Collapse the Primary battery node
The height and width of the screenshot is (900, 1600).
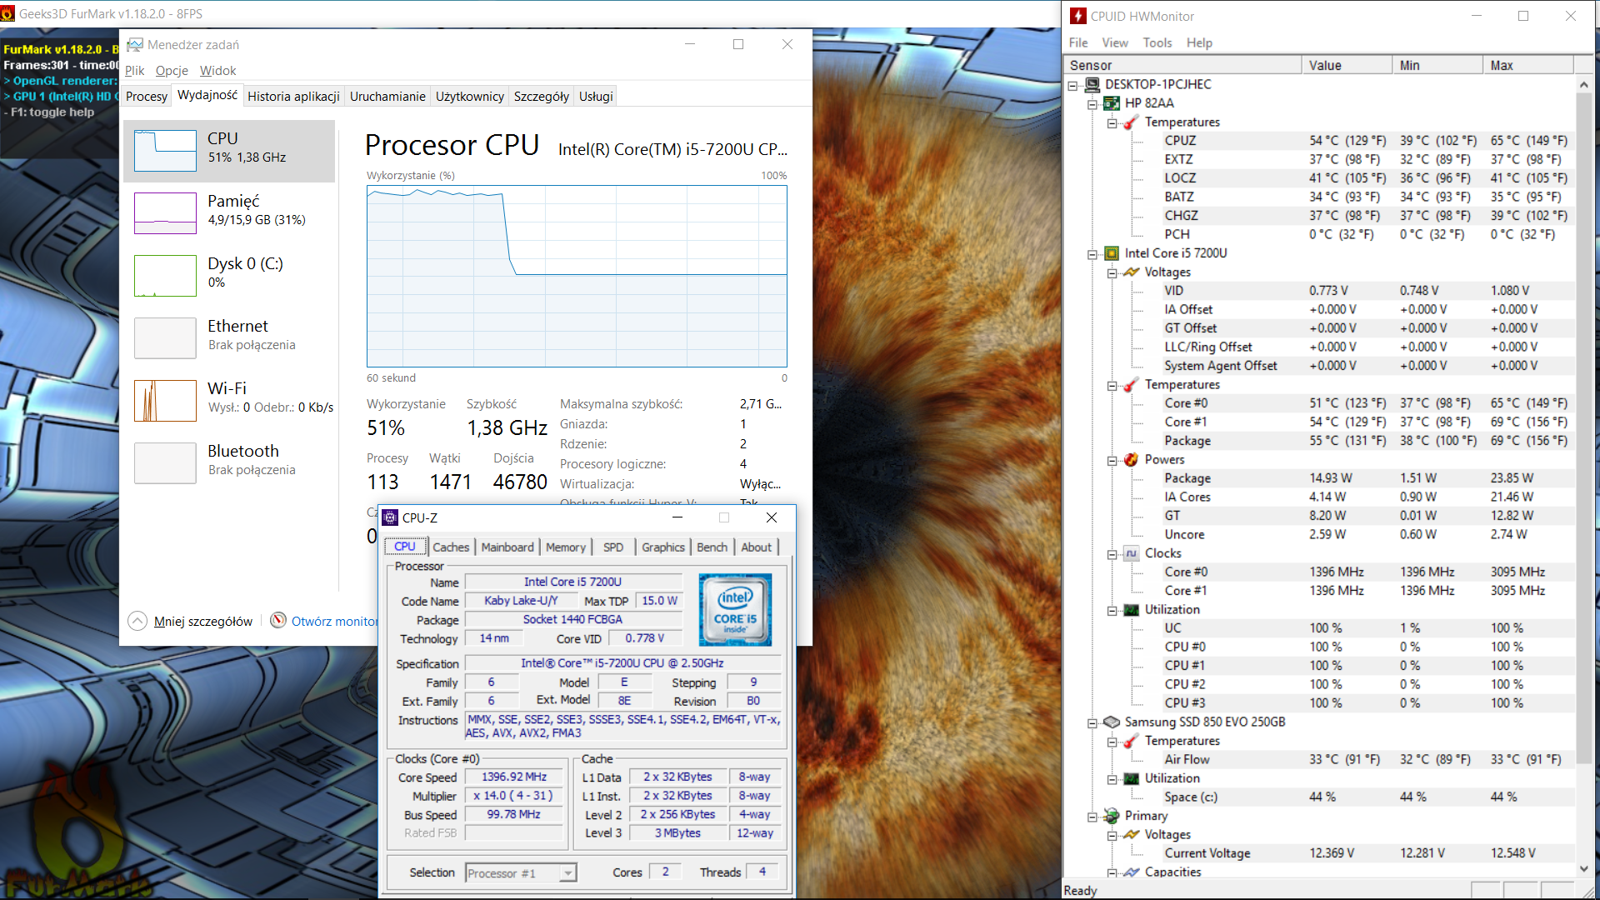pyautogui.click(x=1092, y=817)
